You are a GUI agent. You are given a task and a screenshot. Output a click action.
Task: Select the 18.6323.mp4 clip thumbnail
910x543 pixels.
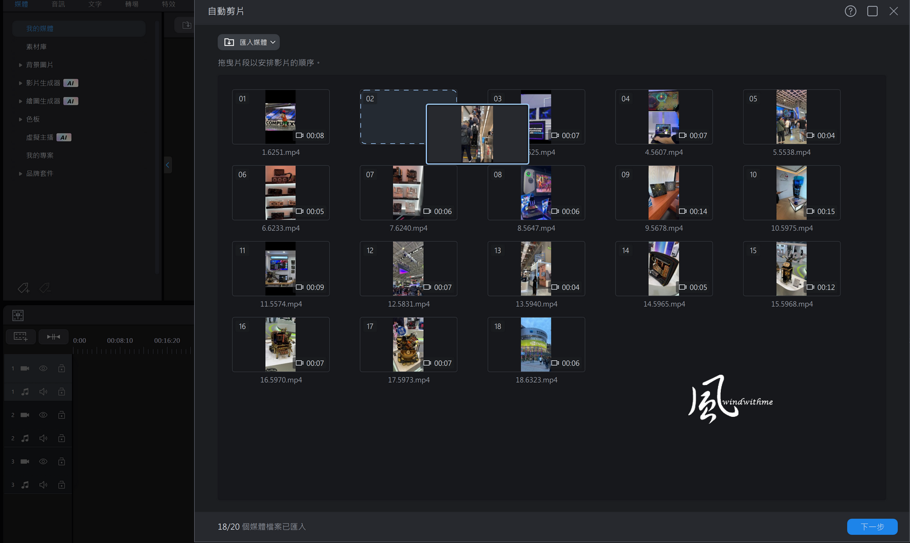tap(536, 345)
